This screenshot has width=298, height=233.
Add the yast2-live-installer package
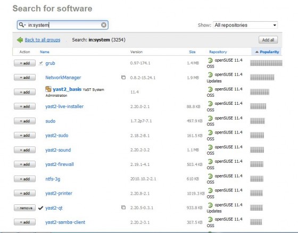pos(24,106)
